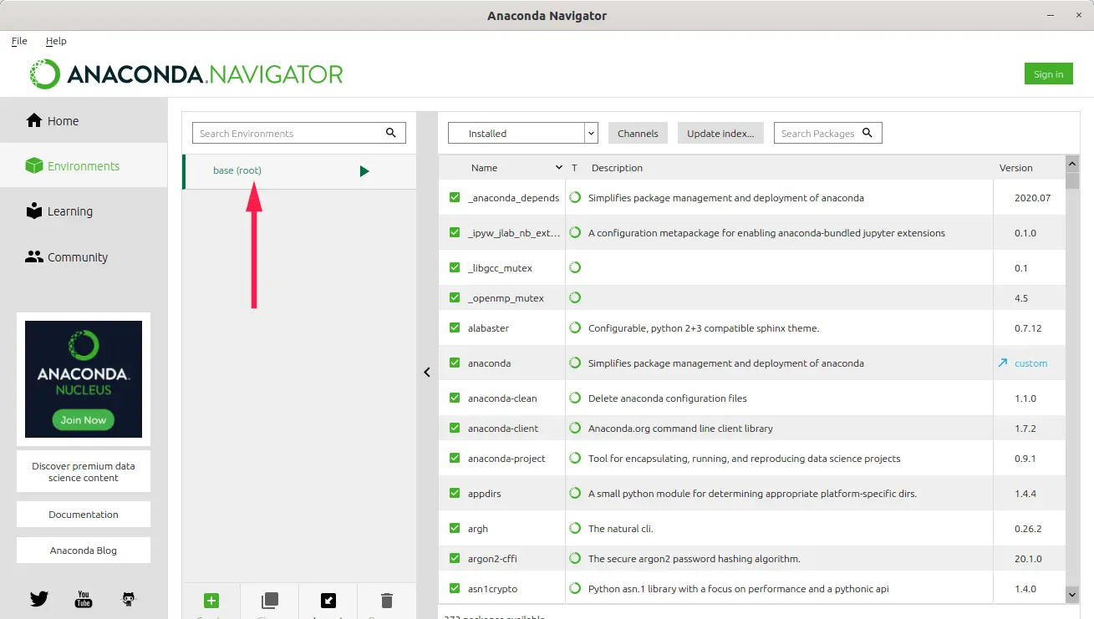Open the File menu
Image resolution: width=1094 pixels, height=619 pixels.
click(18, 41)
